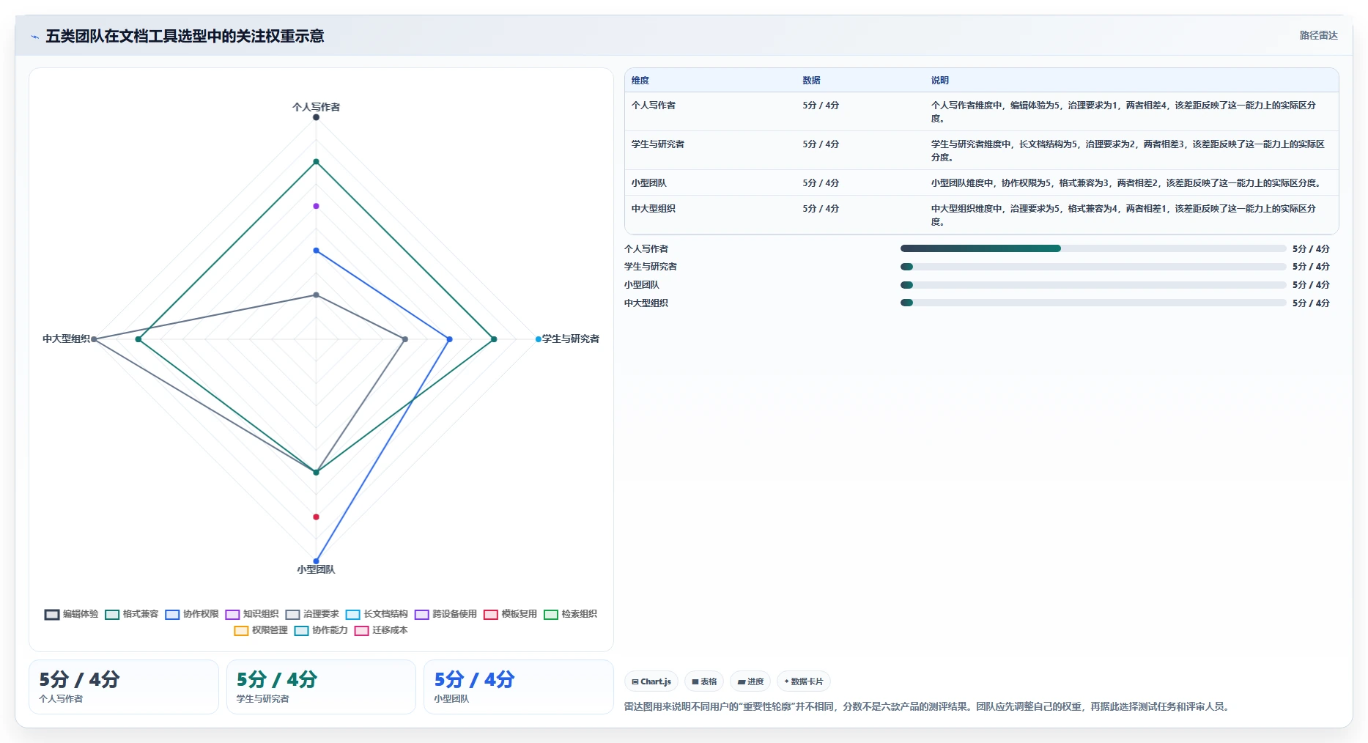Image resolution: width=1368 pixels, height=743 pixels.
Task: Show or hide the 检索组织 legend series
Action: [570, 614]
